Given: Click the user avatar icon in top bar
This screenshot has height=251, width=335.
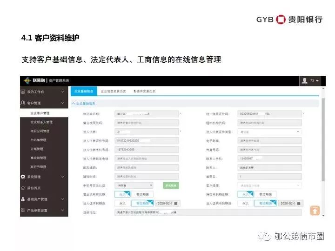Looking at the screenshot, I should pos(304,80).
